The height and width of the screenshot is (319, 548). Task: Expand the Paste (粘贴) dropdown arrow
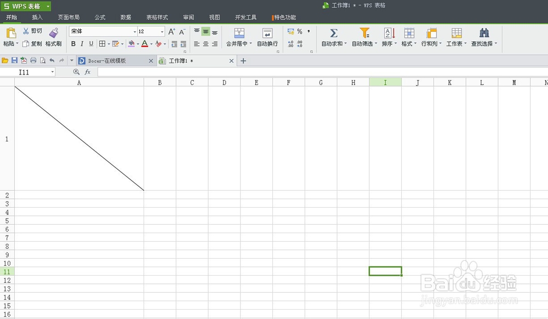[17, 44]
